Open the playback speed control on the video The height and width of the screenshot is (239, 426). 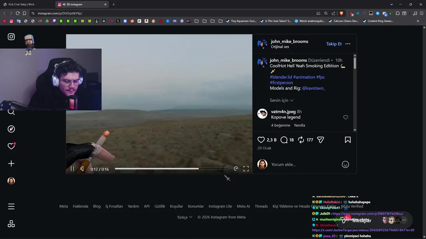point(236,169)
